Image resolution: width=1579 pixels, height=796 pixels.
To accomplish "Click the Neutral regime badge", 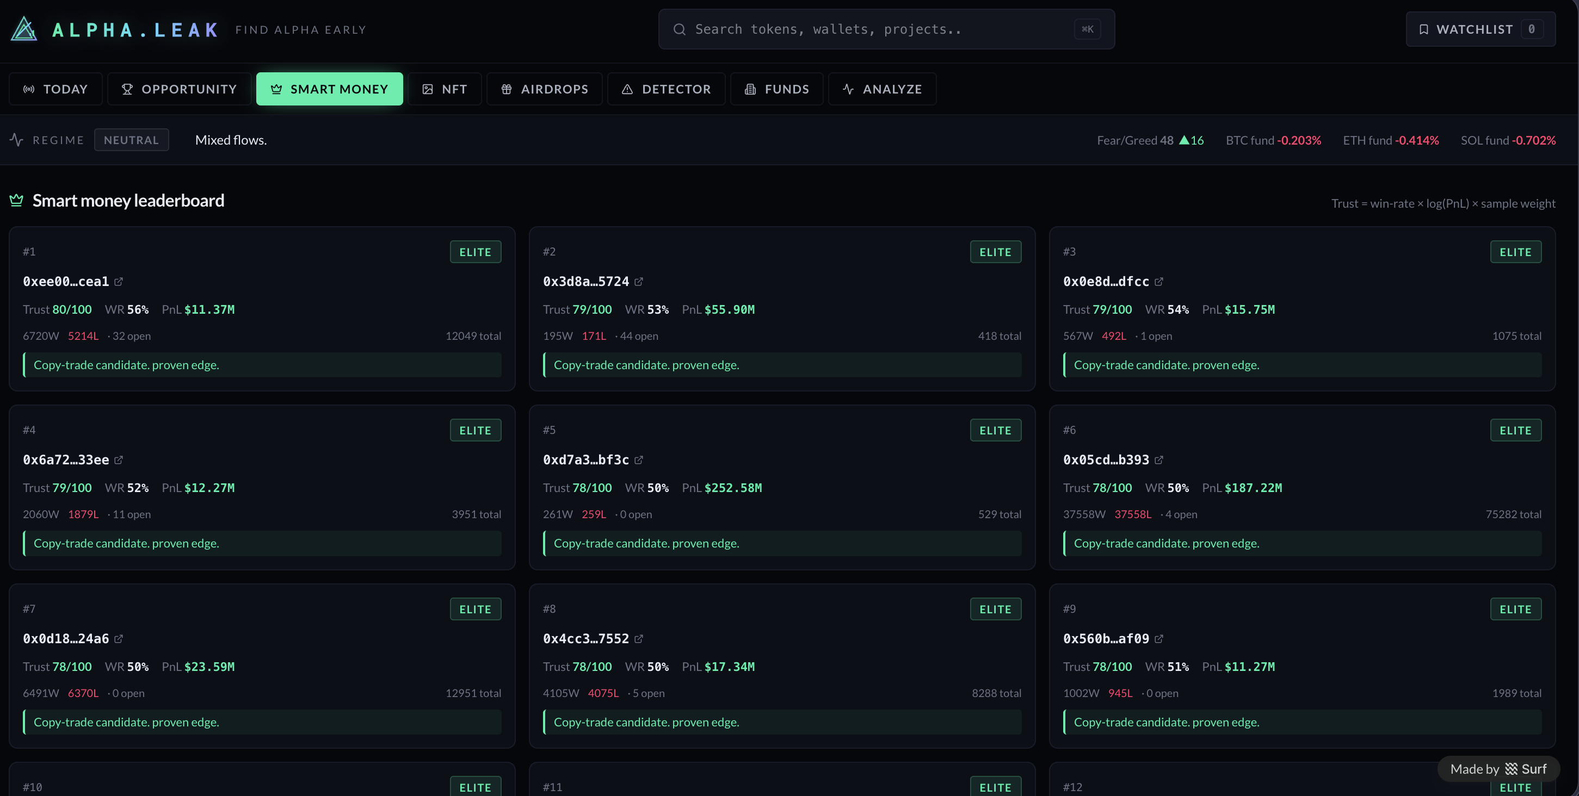I will tap(131, 140).
